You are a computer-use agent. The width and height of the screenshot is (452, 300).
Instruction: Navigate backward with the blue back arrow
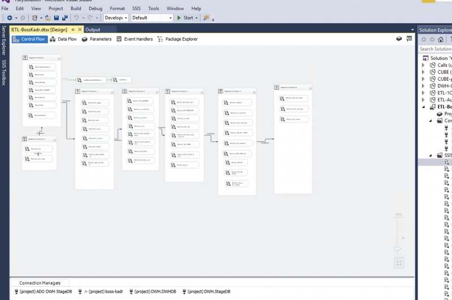pyautogui.click(x=10, y=18)
